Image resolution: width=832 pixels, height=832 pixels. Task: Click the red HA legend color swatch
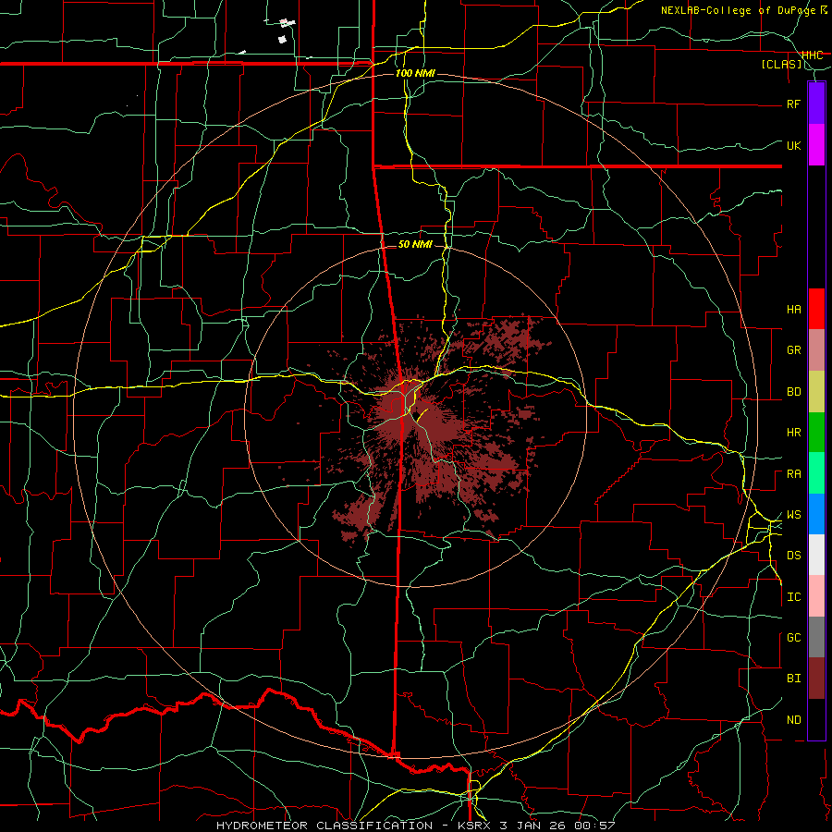point(816,309)
